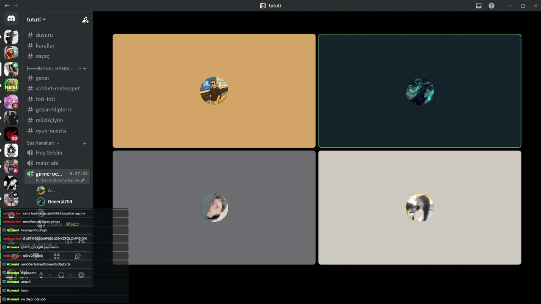
Task: Open the cartoon character server on checkered background
Action: click(11, 37)
